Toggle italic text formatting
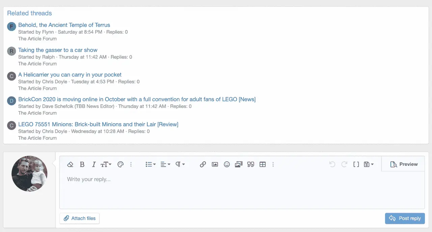This screenshot has width=432, height=232. (x=94, y=164)
